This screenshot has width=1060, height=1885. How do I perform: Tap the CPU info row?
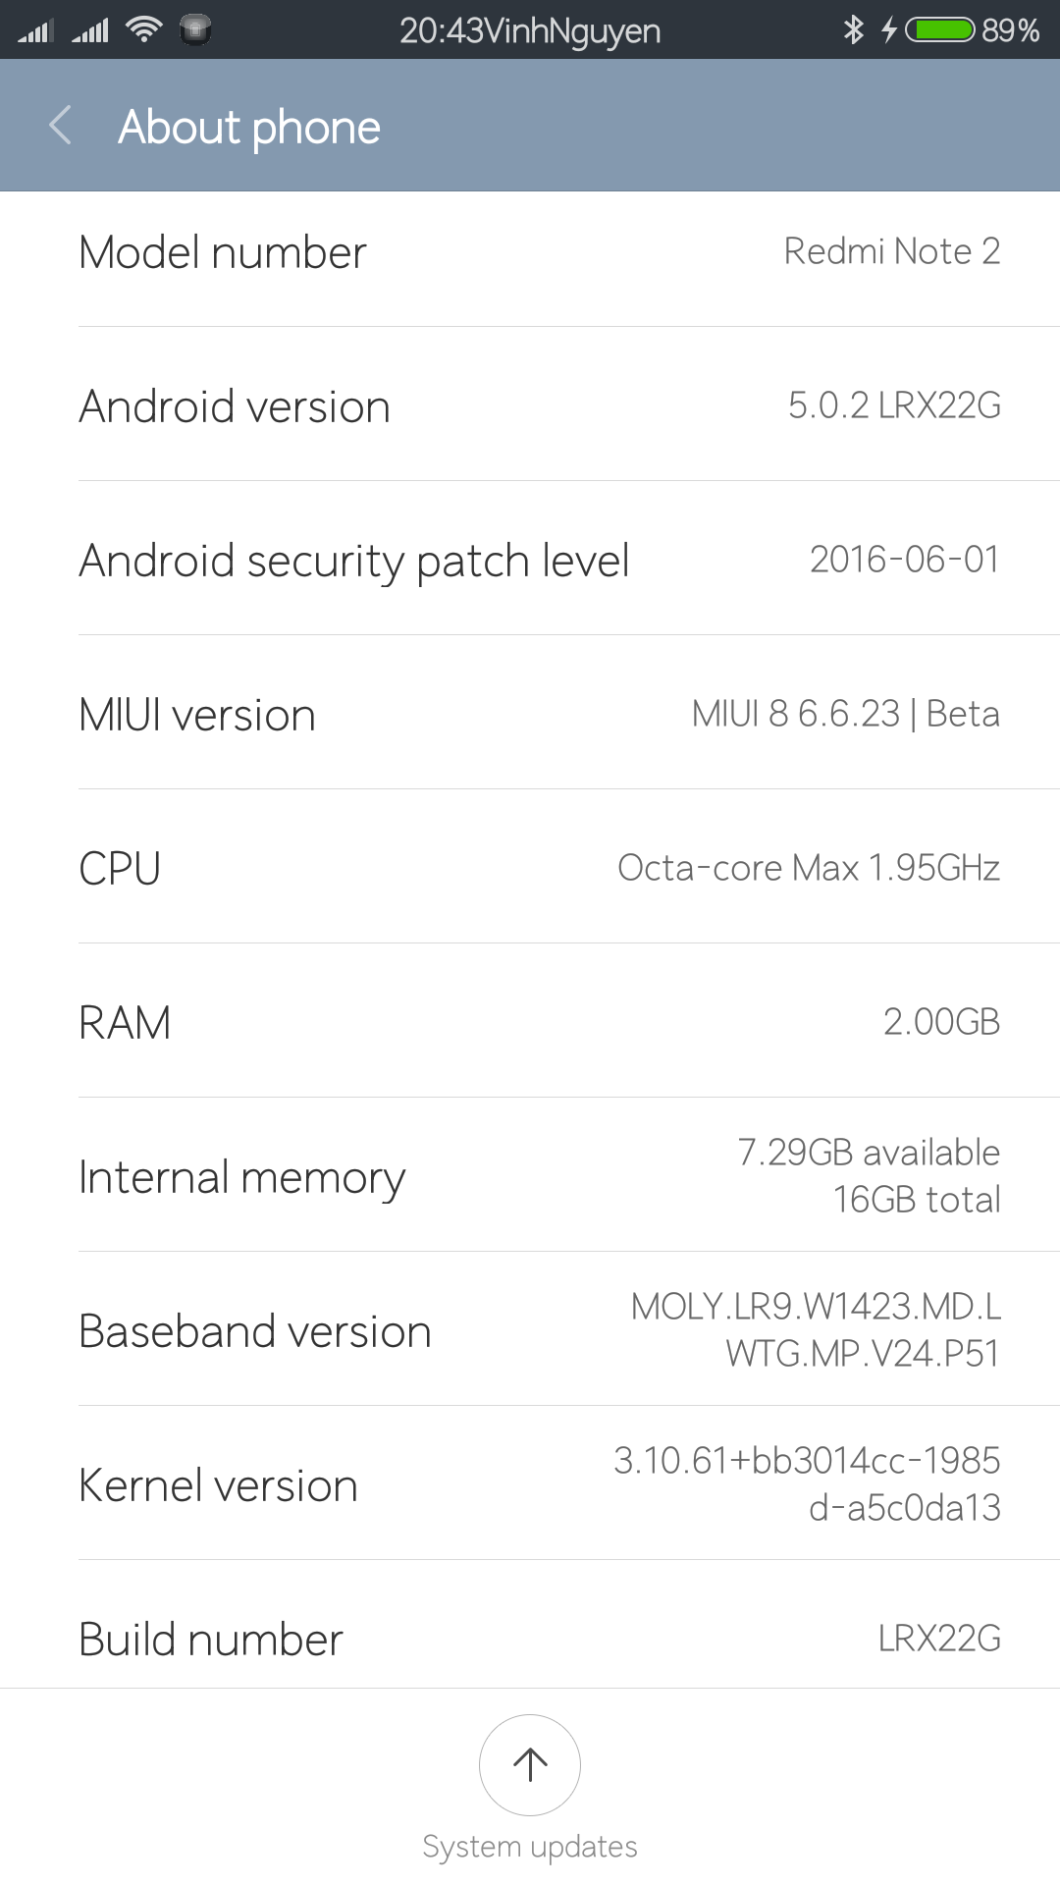pyautogui.click(x=530, y=868)
